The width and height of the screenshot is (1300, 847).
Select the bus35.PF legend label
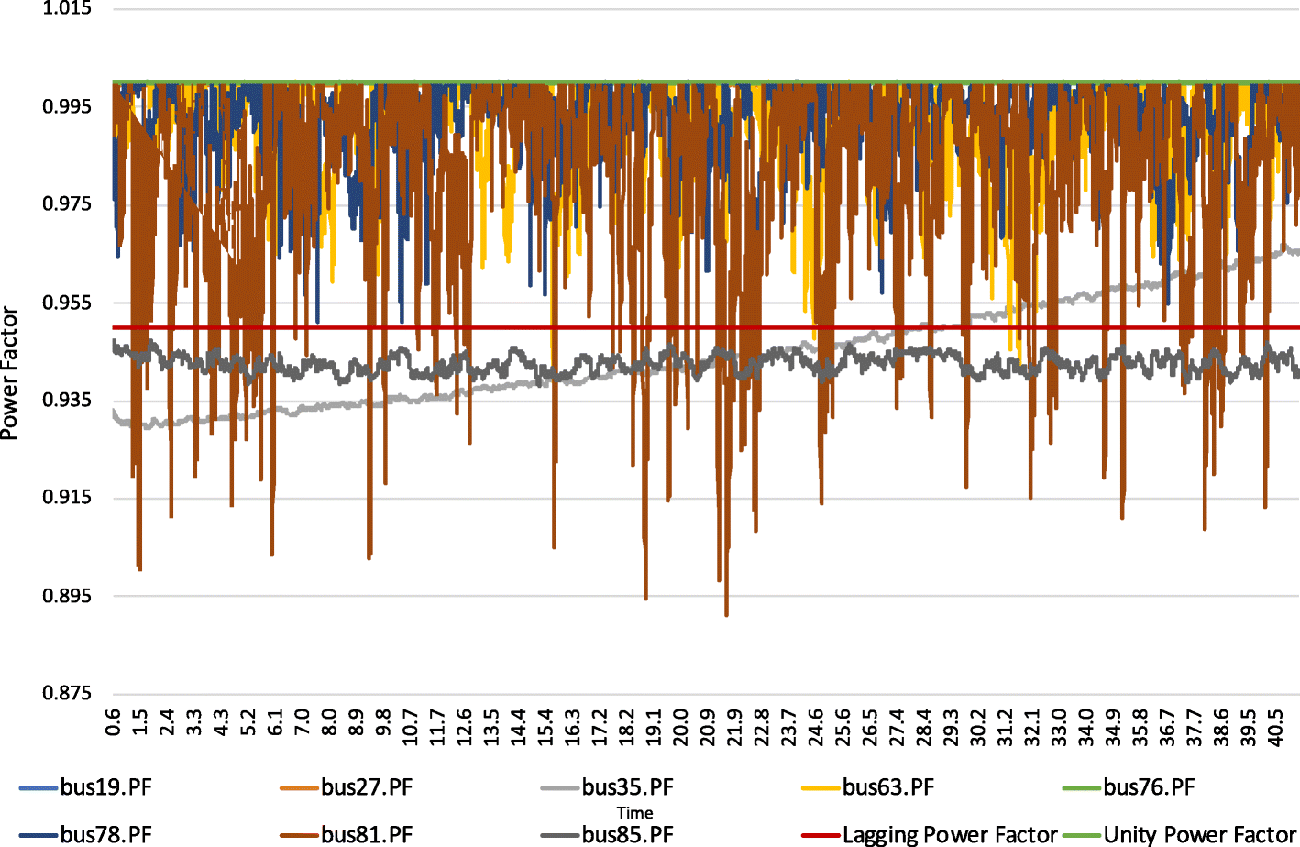pyautogui.click(x=627, y=787)
